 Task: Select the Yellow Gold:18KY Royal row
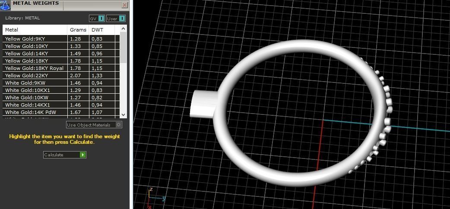[61, 68]
